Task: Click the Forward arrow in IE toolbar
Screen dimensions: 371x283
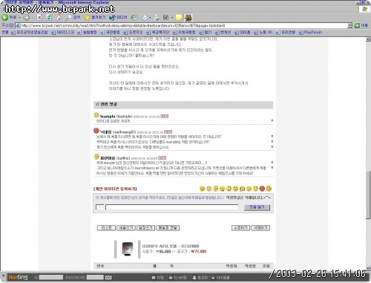Action: click(26, 18)
